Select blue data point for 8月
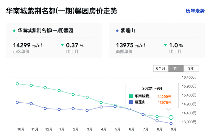215x139 pixels. click(157, 121)
